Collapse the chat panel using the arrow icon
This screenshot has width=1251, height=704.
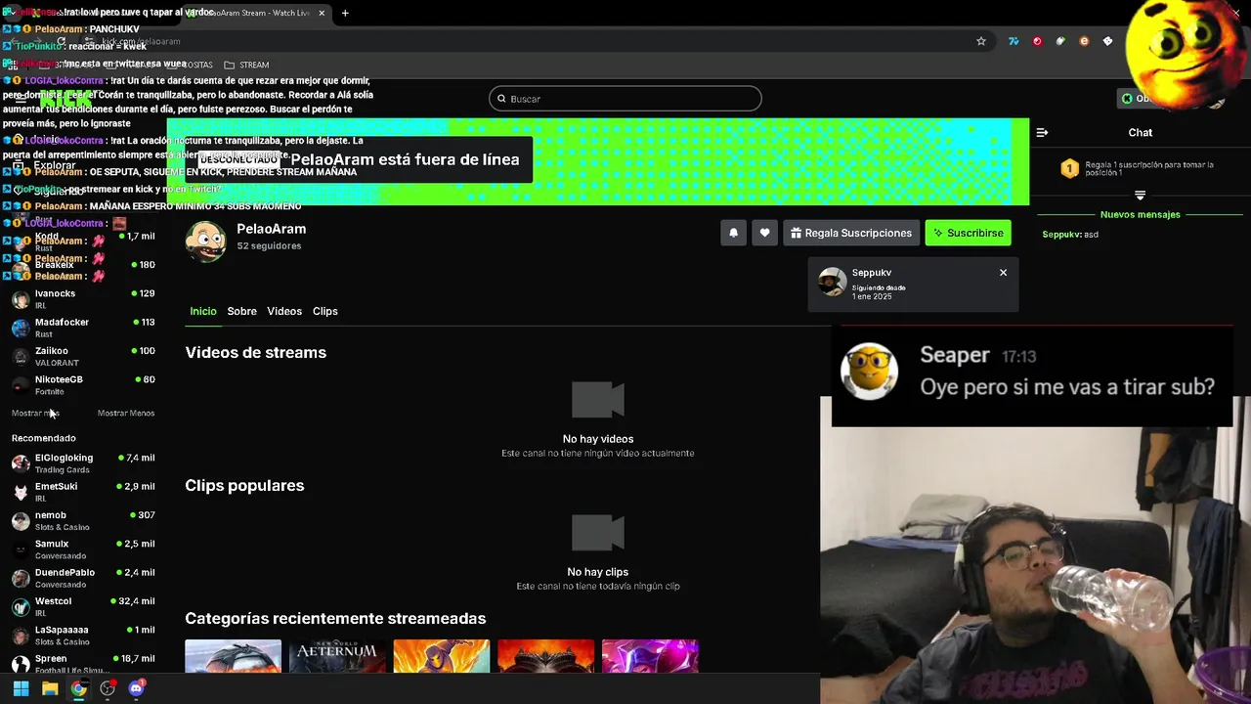pos(1042,132)
